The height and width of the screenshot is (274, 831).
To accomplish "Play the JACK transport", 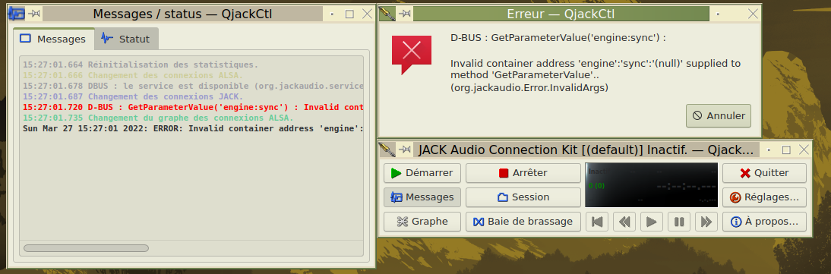I will click(652, 222).
